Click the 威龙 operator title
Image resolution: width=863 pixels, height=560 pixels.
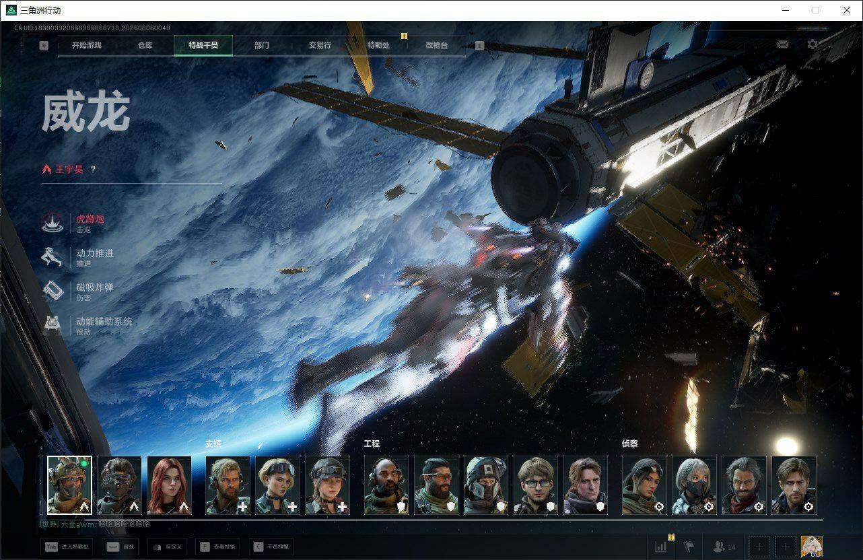tap(85, 112)
